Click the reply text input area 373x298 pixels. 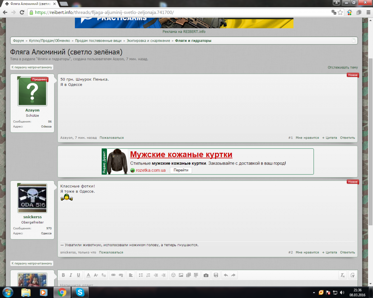207,284
